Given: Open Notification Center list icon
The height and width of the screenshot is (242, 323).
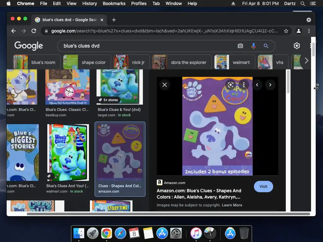Looking at the screenshot, I should click(x=313, y=3).
